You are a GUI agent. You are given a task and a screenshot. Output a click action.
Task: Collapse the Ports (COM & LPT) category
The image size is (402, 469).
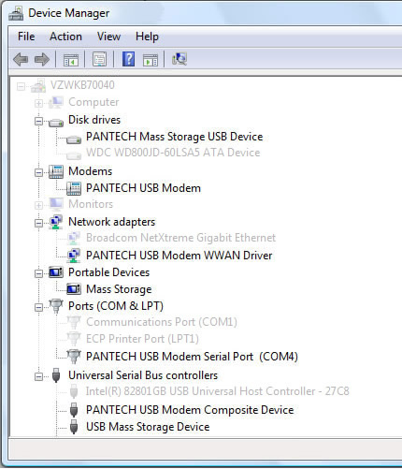[38, 307]
